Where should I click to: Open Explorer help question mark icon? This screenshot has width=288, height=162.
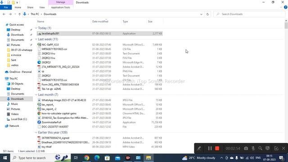pyautogui.click(x=286, y=7)
